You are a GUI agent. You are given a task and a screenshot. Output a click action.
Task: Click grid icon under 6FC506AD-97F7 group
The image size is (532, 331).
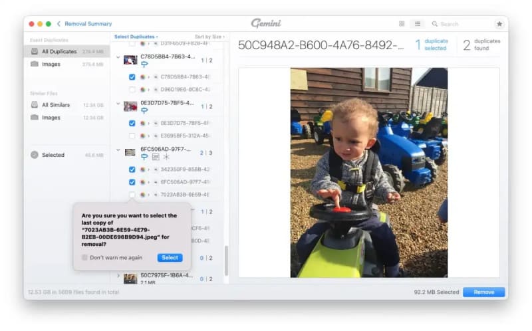(x=156, y=157)
